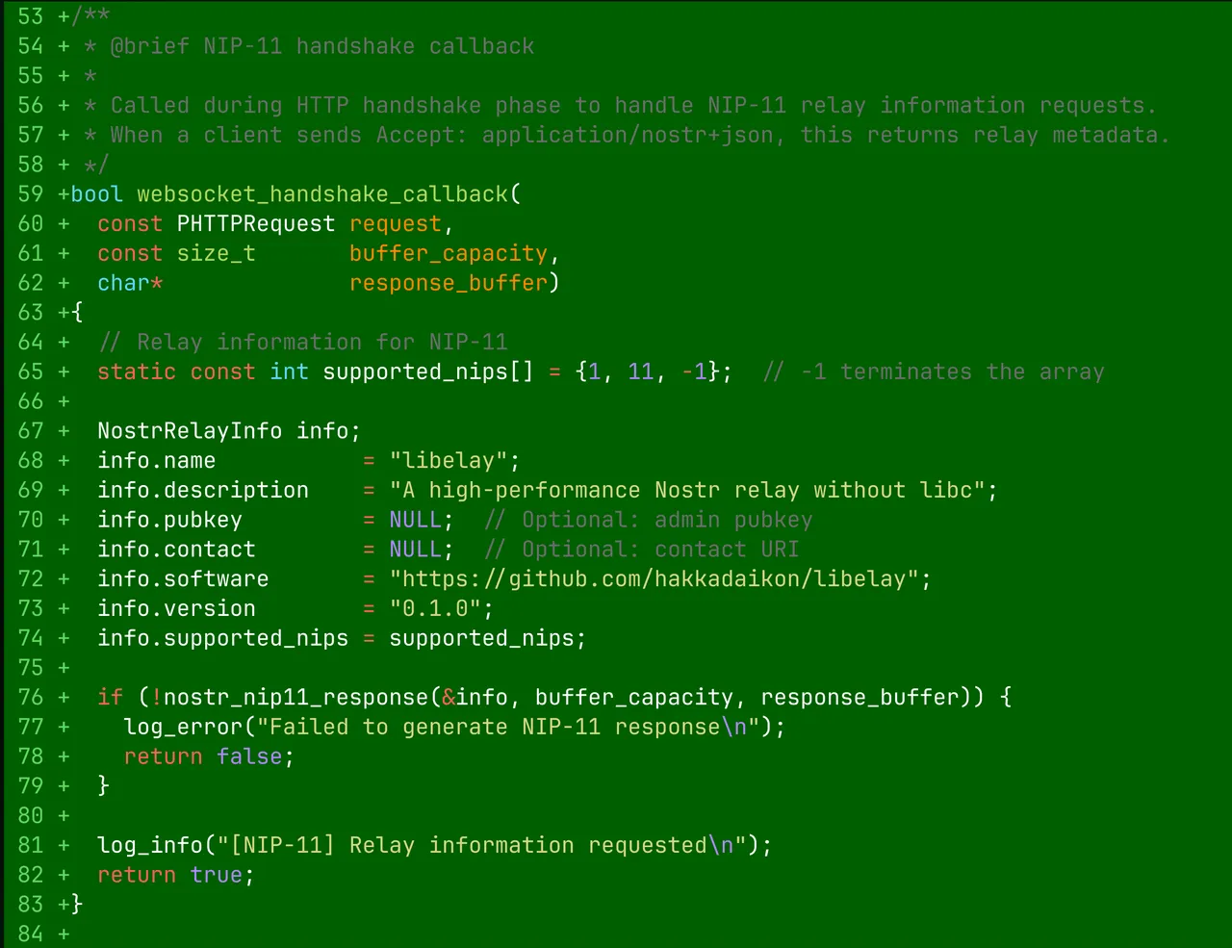Click line number 76 in the gutter
The width and height of the screenshot is (1232, 948).
tap(30, 698)
